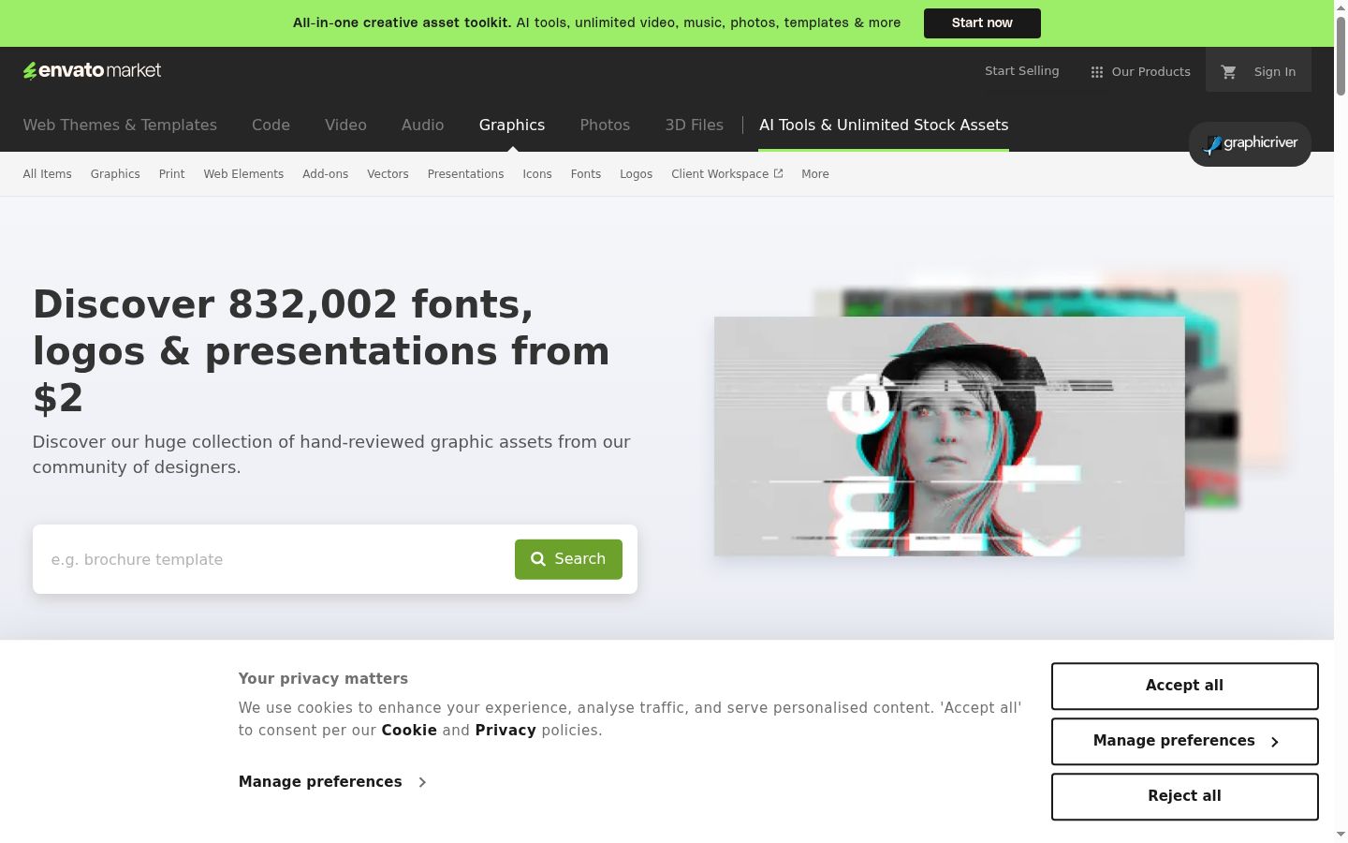Open the Print subcategory
The height and width of the screenshot is (843, 1348).
171,174
